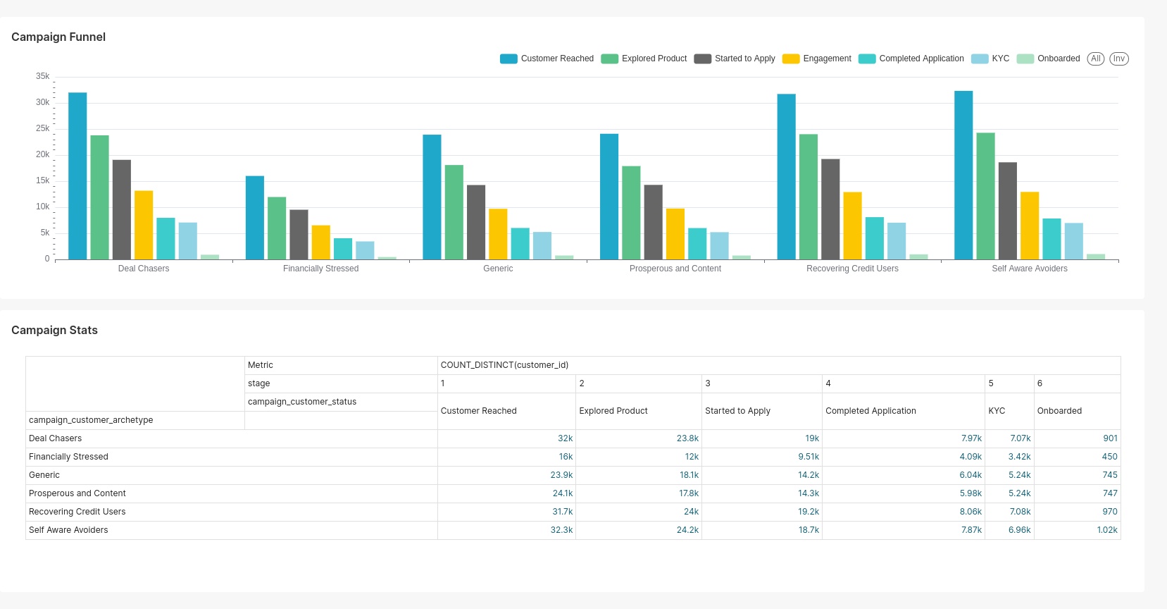Click the Customer Reached blue legend swatch
This screenshot has width=1167, height=609.
[508, 59]
